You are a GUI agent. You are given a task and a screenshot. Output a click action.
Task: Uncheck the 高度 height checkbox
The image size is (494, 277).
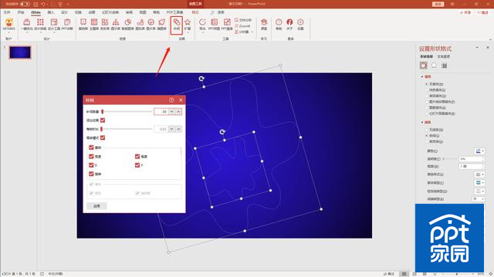[x=137, y=156]
